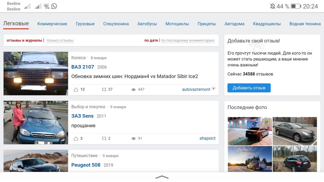
Task: Tap the battery icon in status bar
Action: (296, 6)
